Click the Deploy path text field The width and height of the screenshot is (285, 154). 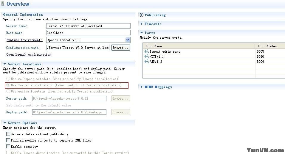(69, 112)
